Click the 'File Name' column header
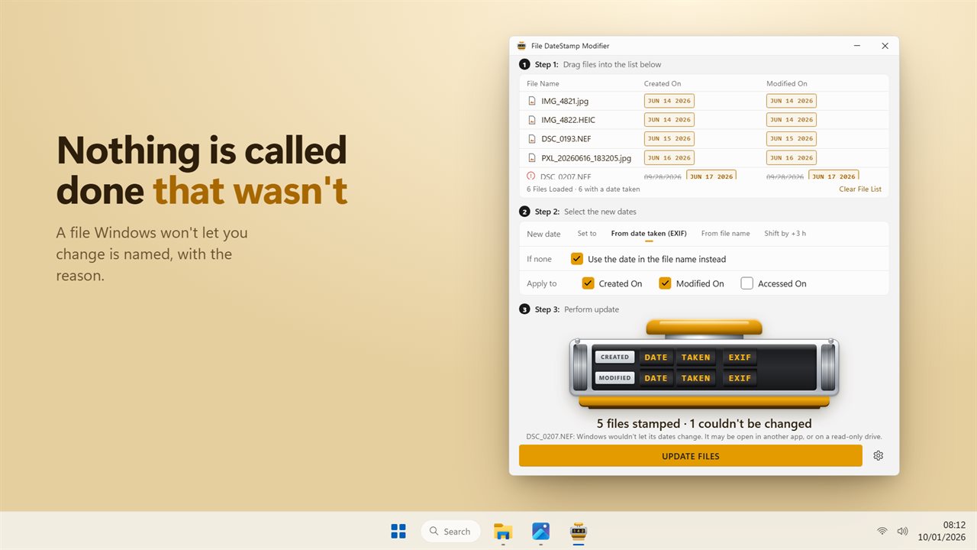The width and height of the screenshot is (977, 550). 543,84
